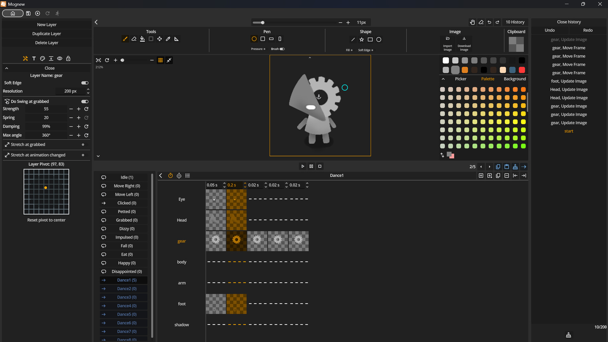The height and width of the screenshot is (342, 608).
Task: Switch to the Picker color tab
Action: [461, 79]
